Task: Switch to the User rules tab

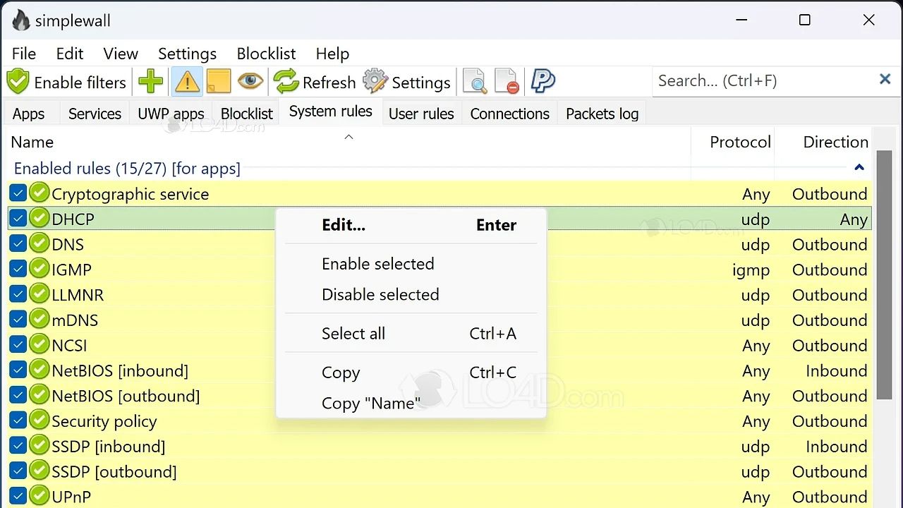Action: [x=421, y=114]
